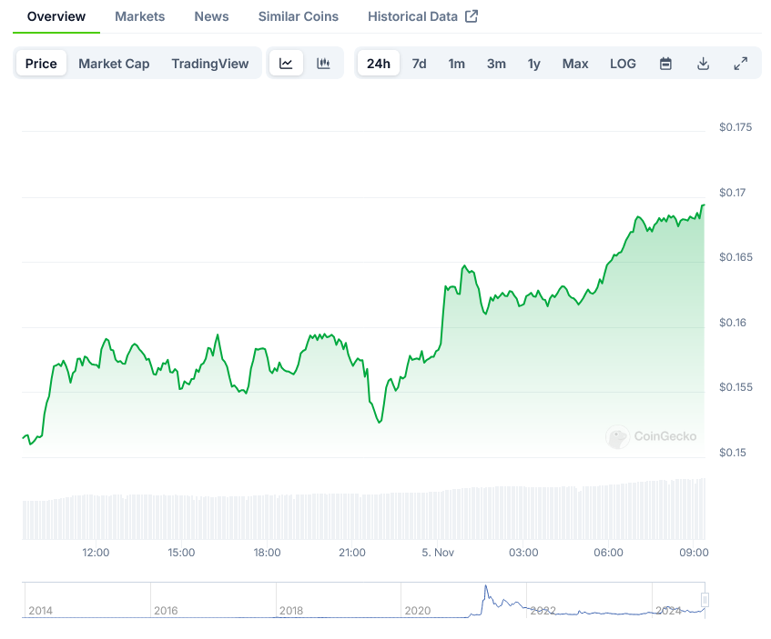Toggle LOG scale on chart
The image size is (771, 639).
click(623, 64)
